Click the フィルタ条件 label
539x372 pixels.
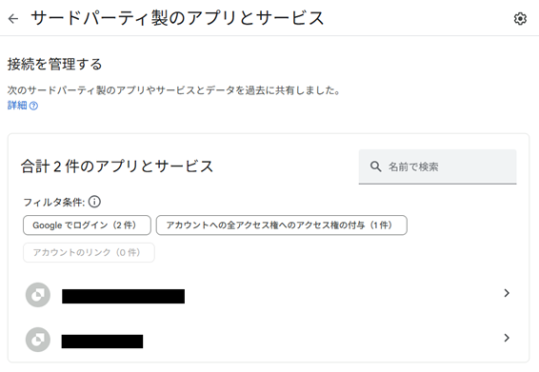point(54,202)
